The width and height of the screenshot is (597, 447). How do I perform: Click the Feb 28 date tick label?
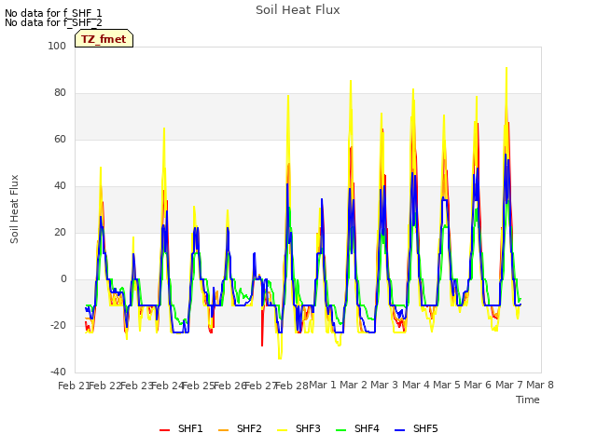pyautogui.click(x=292, y=386)
